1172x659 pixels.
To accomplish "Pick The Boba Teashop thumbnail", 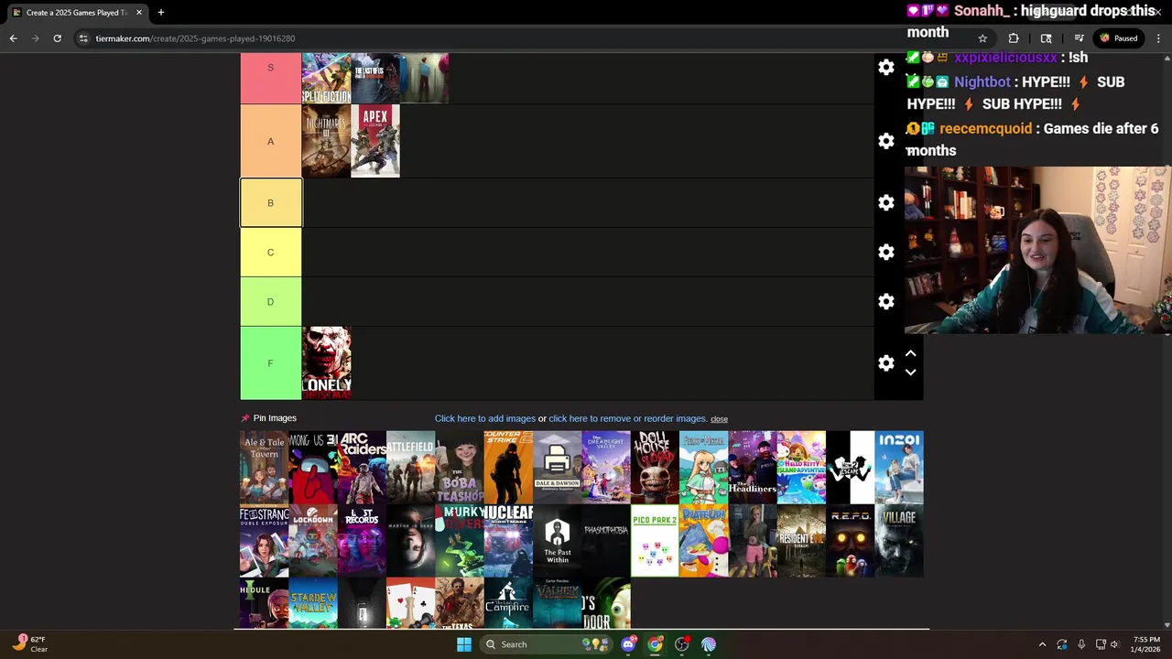I will (x=460, y=468).
